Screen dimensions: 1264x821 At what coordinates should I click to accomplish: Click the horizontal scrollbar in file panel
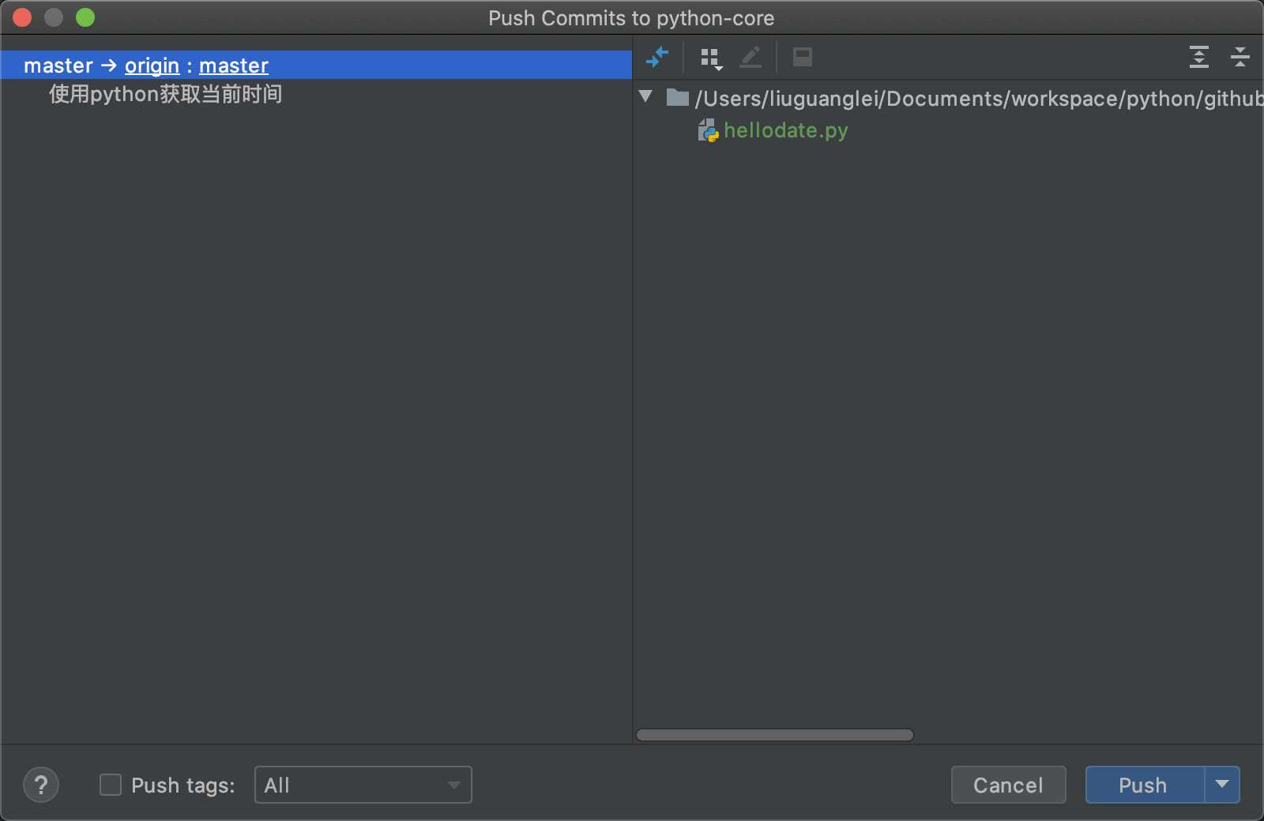pyautogui.click(x=775, y=735)
